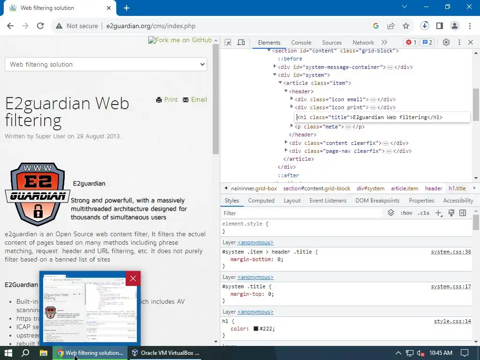Open DevTools settings gear
480x360 pixels.
446,42
